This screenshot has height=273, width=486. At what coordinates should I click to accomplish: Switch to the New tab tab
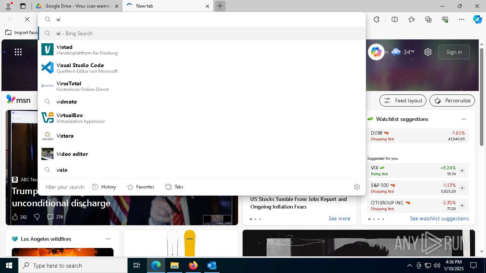(x=167, y=6)
